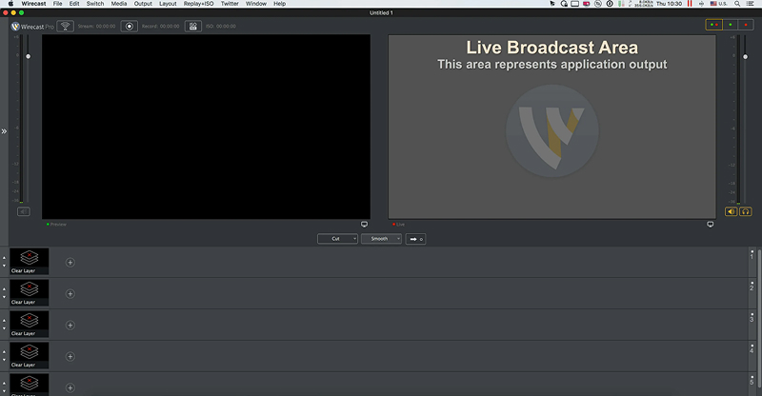Add a source to layer 5

pos(70,387)
